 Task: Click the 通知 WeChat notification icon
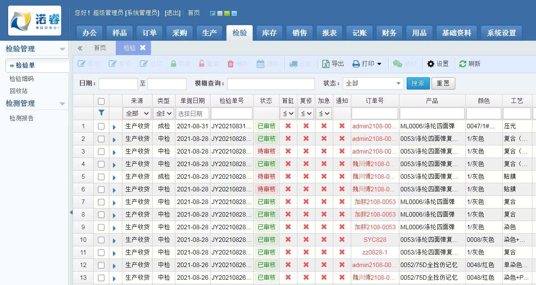pos(397,64)
